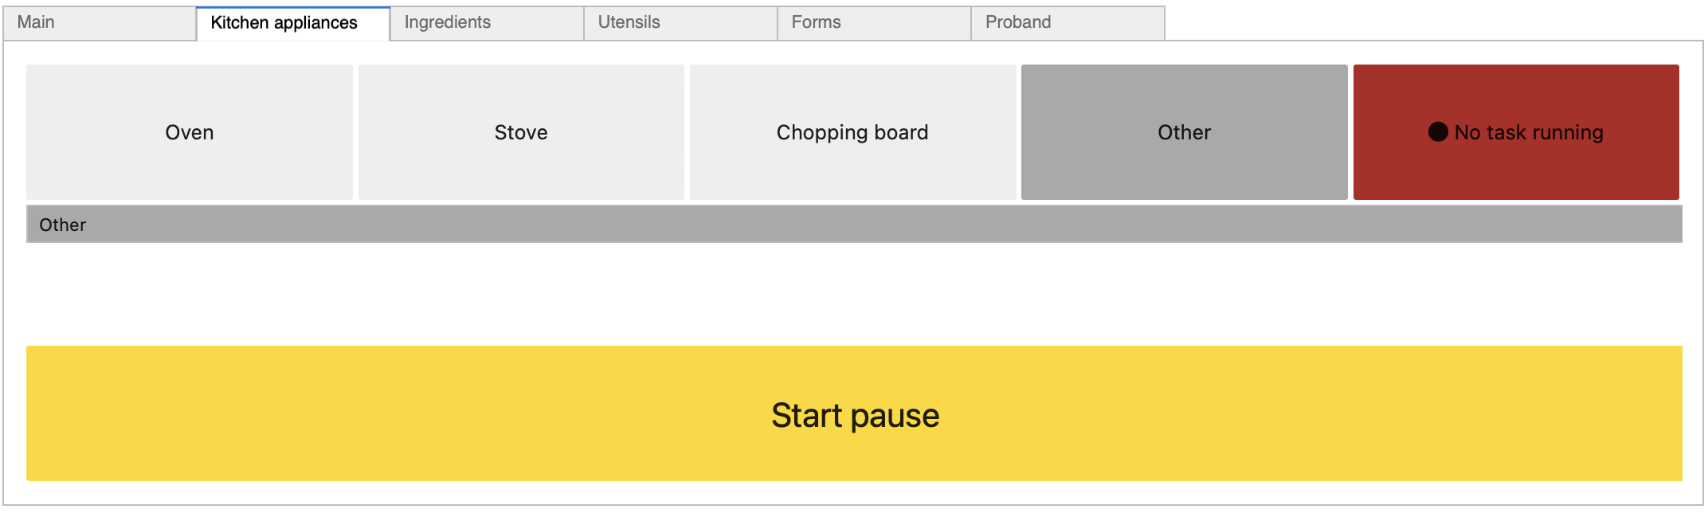Begin a Stove activity recording
Screen dimensions: 1708x513
pos(521,132)
